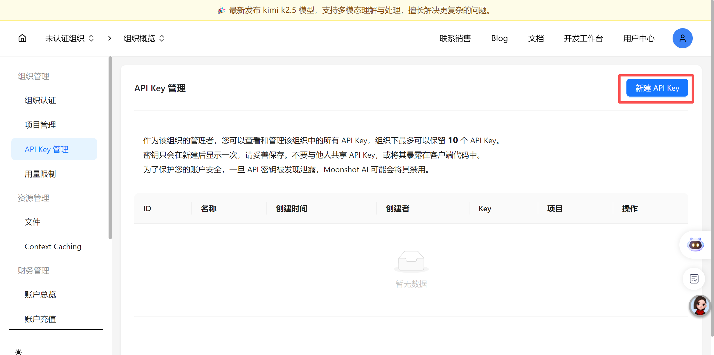This screenshot has width=714, height=355.
Task: Click the home icon in header
Action: click(x=22, y=38)
